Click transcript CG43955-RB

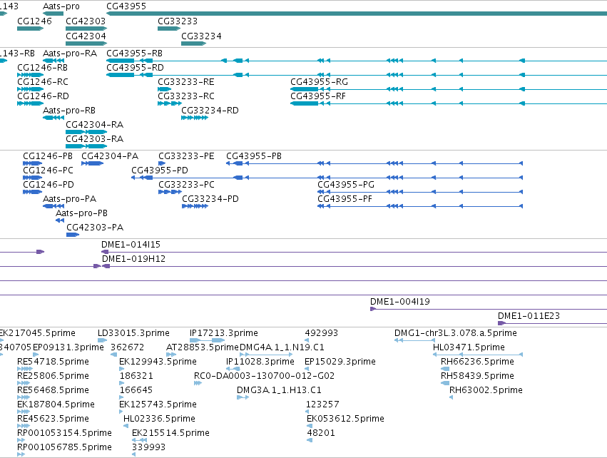tap(357, 61)
